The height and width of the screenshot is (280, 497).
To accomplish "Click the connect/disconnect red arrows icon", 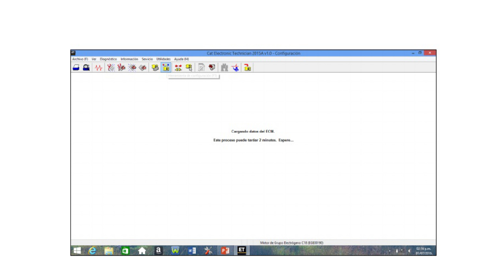I will point(178,68).
